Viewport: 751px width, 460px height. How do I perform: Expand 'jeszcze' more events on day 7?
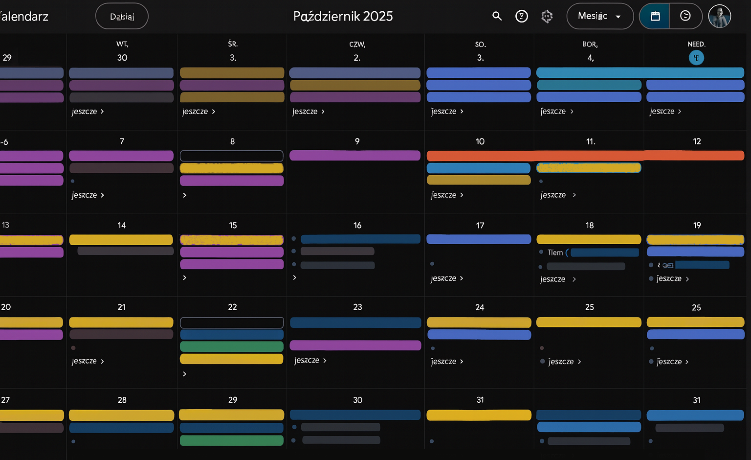(x=88, y=195)
